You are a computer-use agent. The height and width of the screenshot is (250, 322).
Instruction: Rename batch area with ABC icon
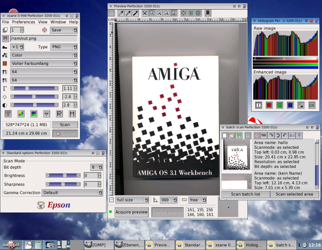coord(264,135)
